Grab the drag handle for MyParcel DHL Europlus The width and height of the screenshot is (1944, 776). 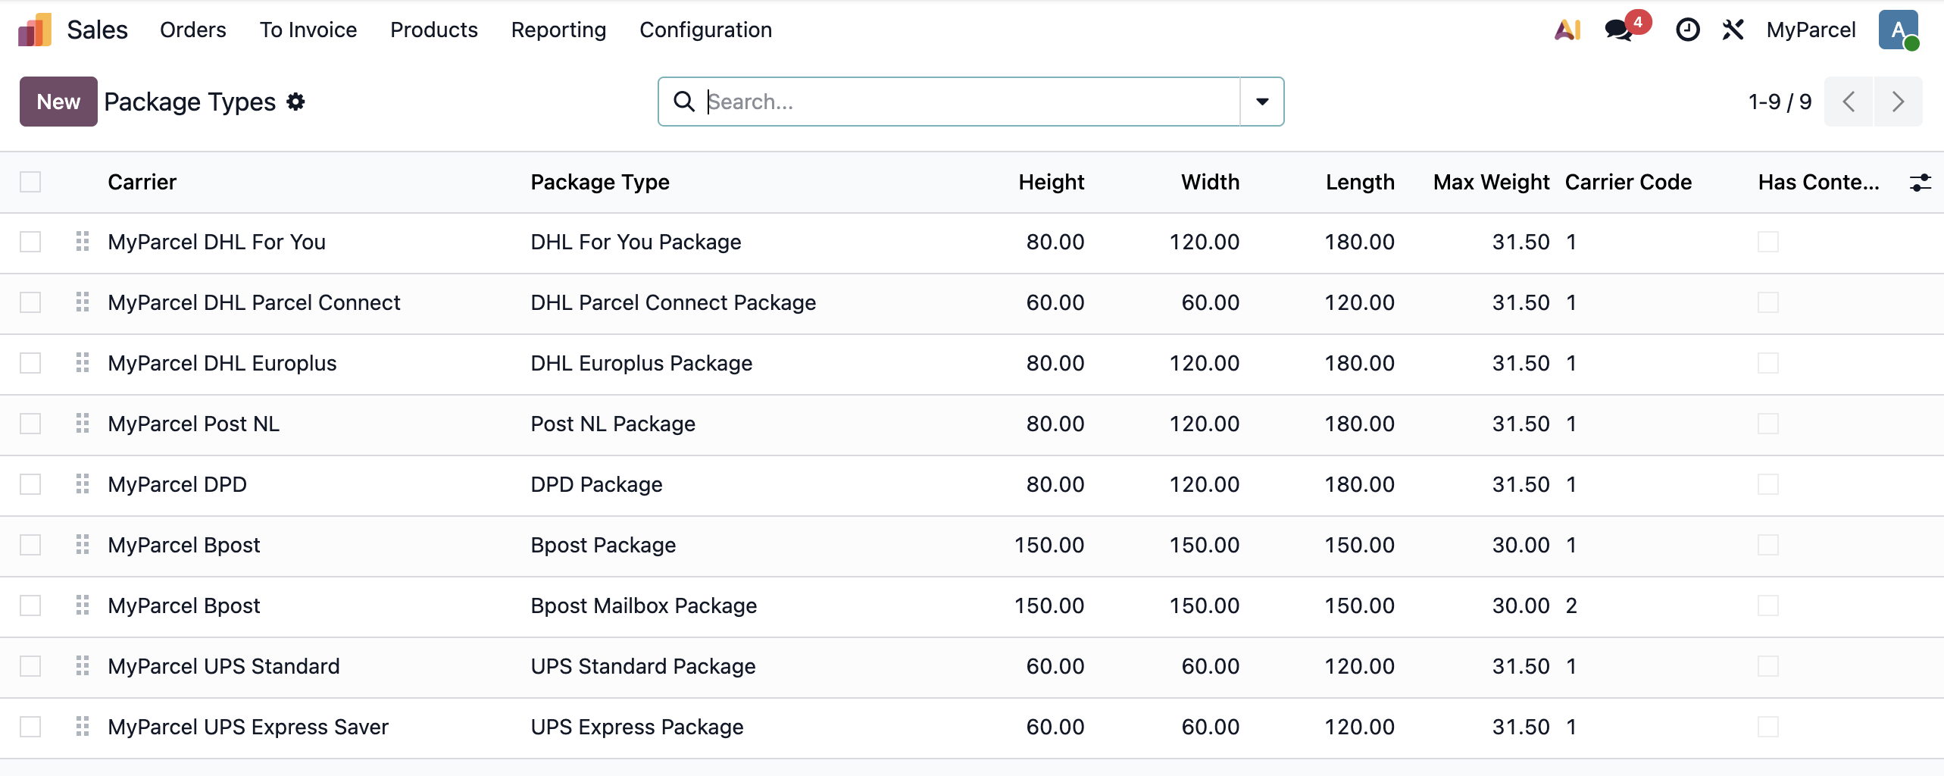[x=83, y=363]
